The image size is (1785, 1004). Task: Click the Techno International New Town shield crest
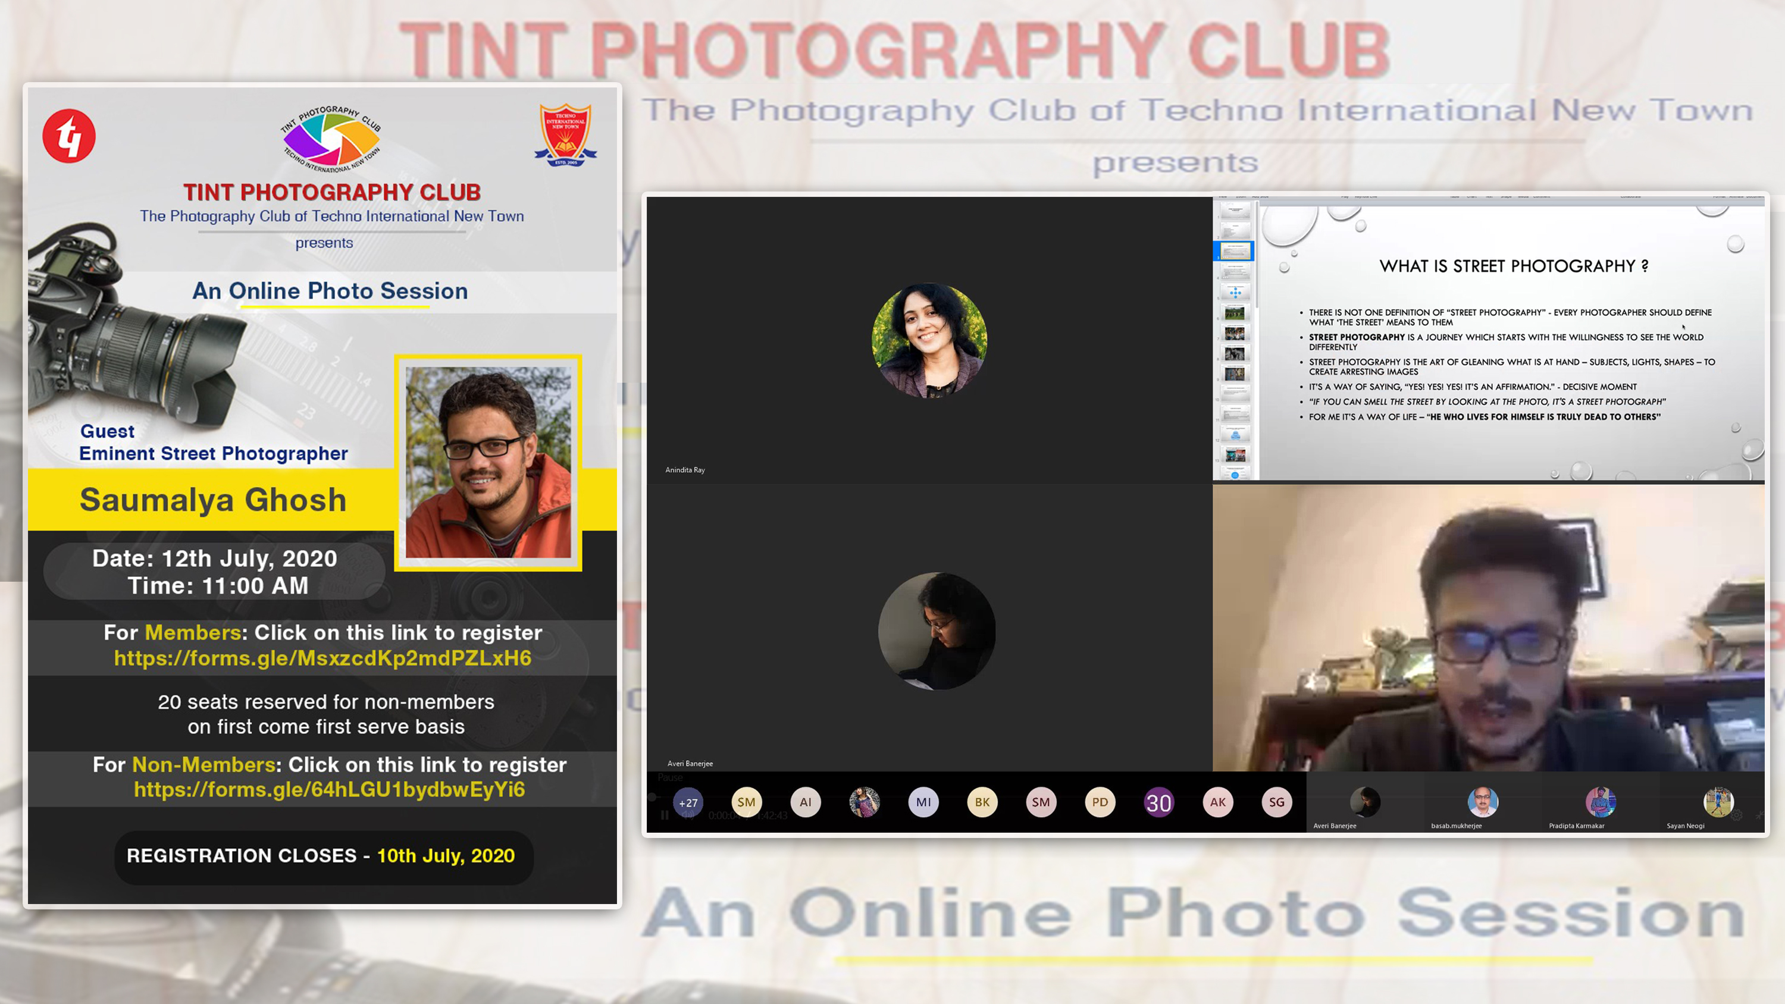(565, 135)
